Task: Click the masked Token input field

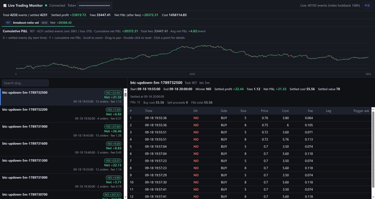Action: 95,6
